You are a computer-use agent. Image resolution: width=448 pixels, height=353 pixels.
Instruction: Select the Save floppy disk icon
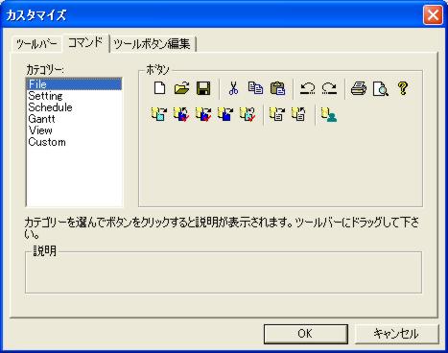pos(203,88)
